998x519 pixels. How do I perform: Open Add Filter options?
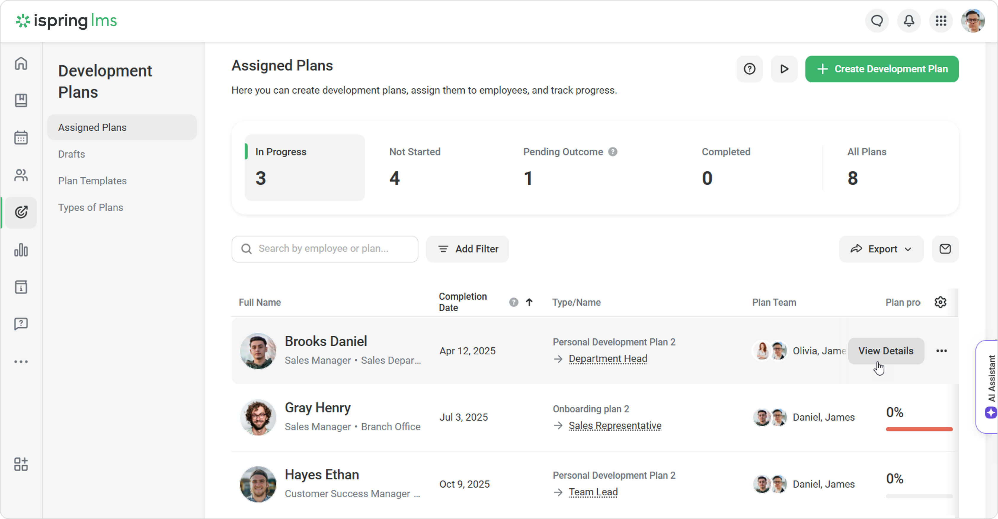pyautogui.click(x=467, y=249)
